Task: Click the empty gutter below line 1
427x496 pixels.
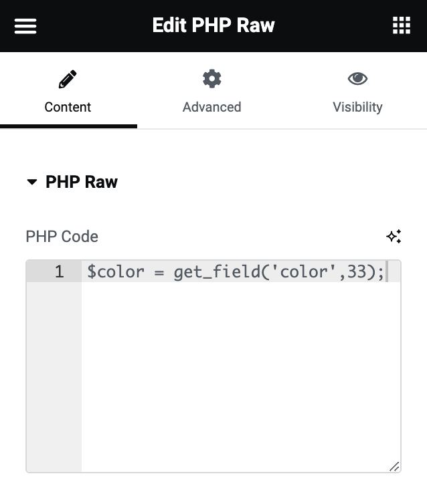Action: pyautogui.click(x=54, y=374)
